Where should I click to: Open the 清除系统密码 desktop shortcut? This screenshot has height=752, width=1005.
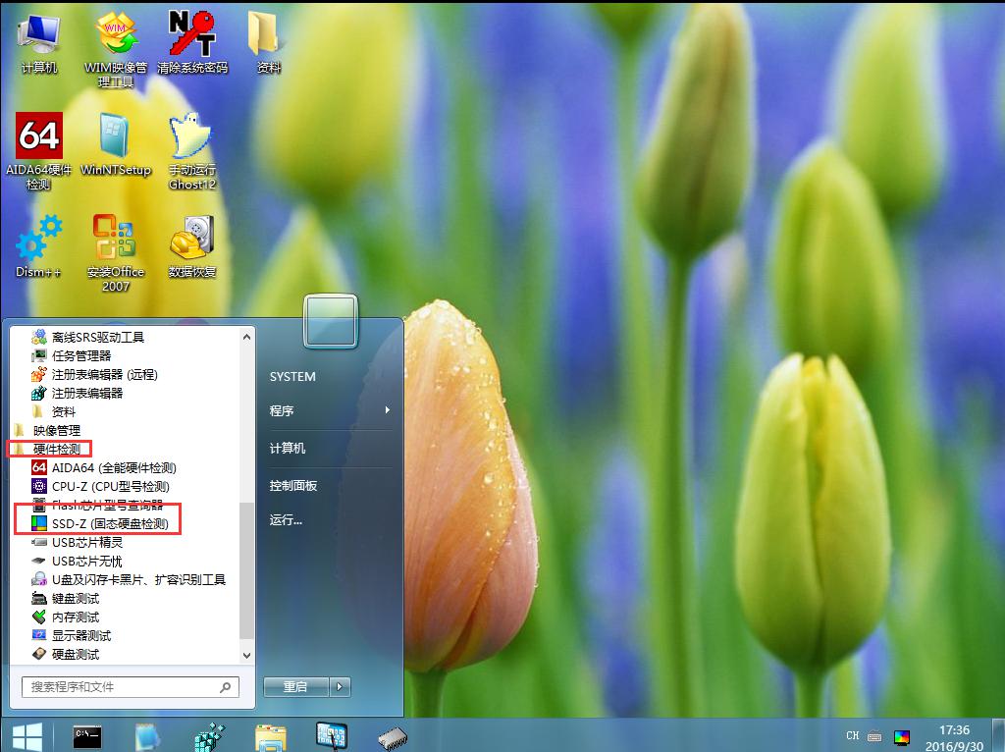[192, 42]
